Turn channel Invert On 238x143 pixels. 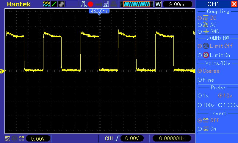coord(207,129)
